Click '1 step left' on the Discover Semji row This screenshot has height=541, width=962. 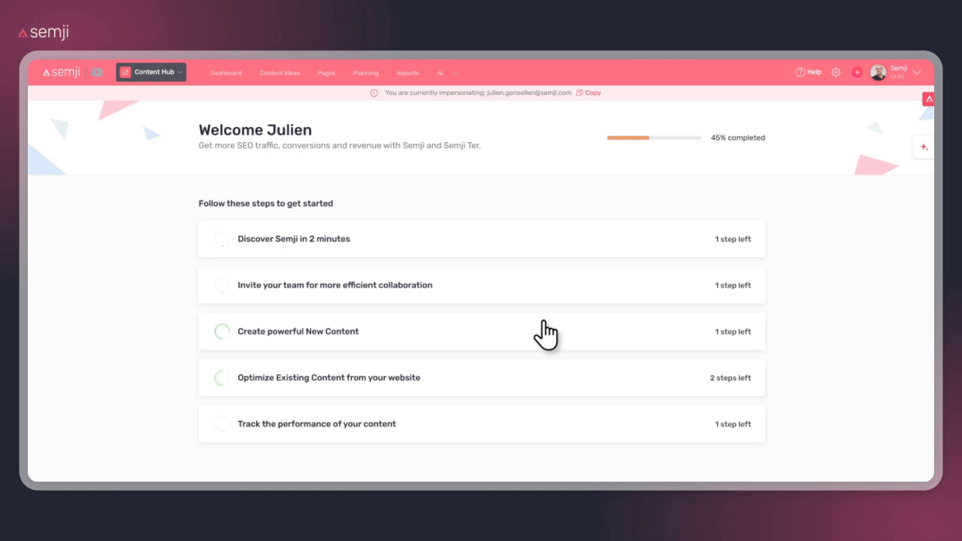pos(733,240)
